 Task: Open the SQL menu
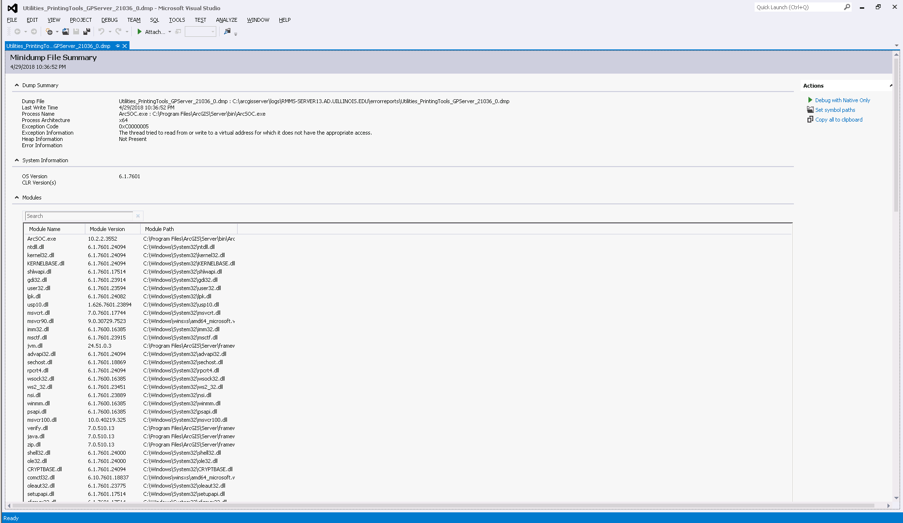coord(155,20)
